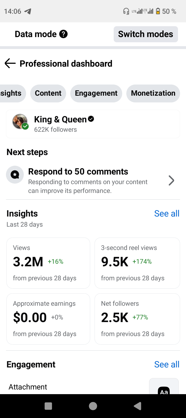The height and width of the screenshot is (418, 186).
Task: Tap the verified badge next to King & Queen
Action: [91, 119]
